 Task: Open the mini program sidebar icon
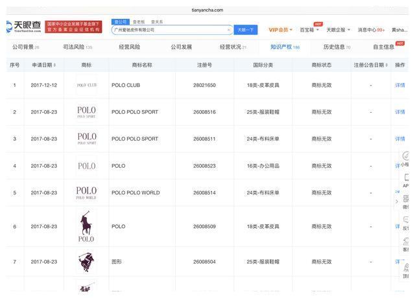(406, 156)
